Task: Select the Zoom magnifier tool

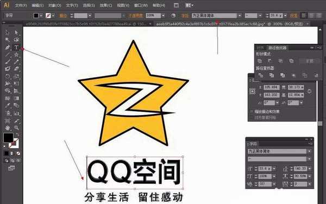Action: pos(16,127)
